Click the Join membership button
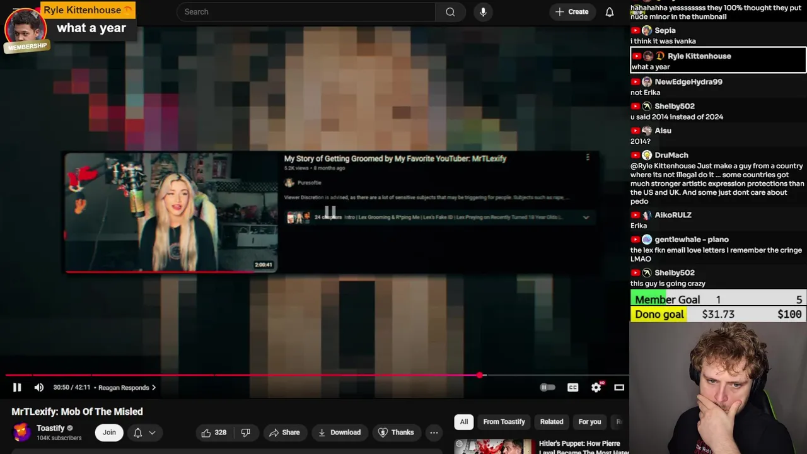 109,432
